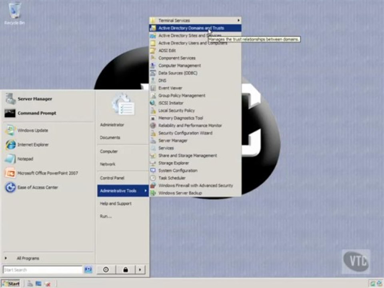
Task: Click the PowerPoint 2007 icon
Action: pos(10,173)
